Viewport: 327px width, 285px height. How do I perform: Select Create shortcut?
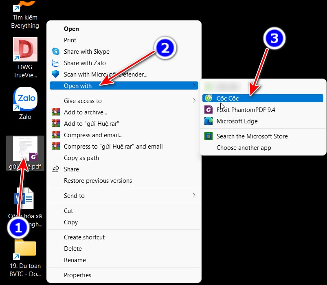pyautogui.click(x=124, y=237)
